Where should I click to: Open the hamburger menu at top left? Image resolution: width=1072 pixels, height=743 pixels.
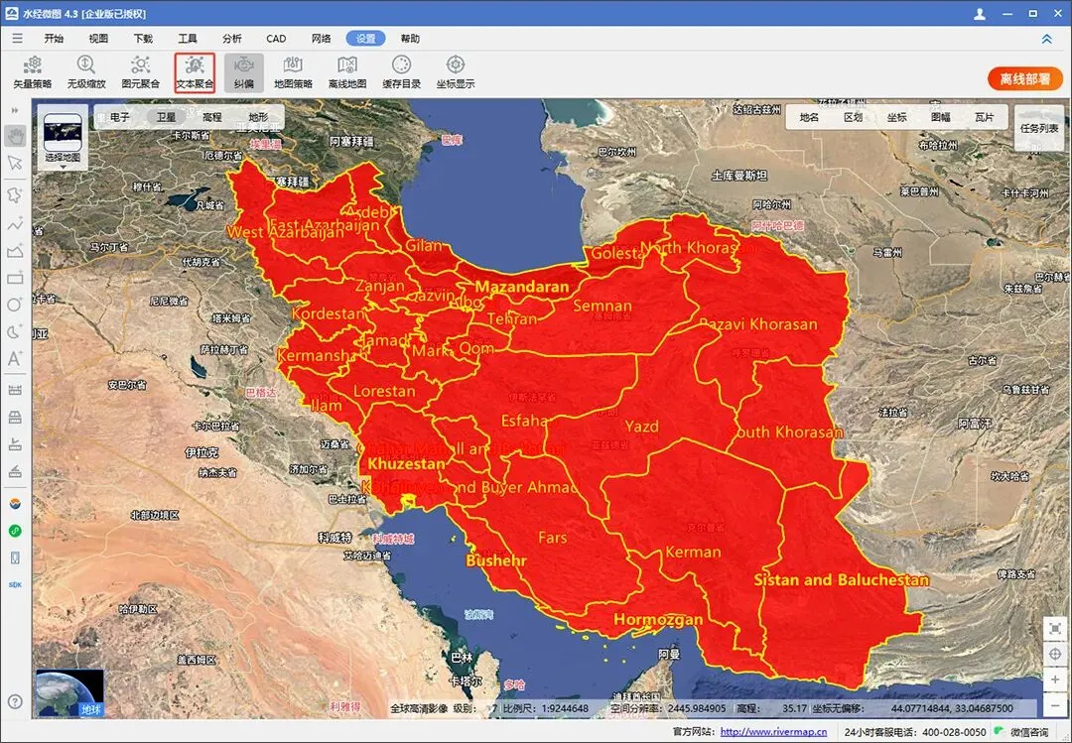coord(17,39)
